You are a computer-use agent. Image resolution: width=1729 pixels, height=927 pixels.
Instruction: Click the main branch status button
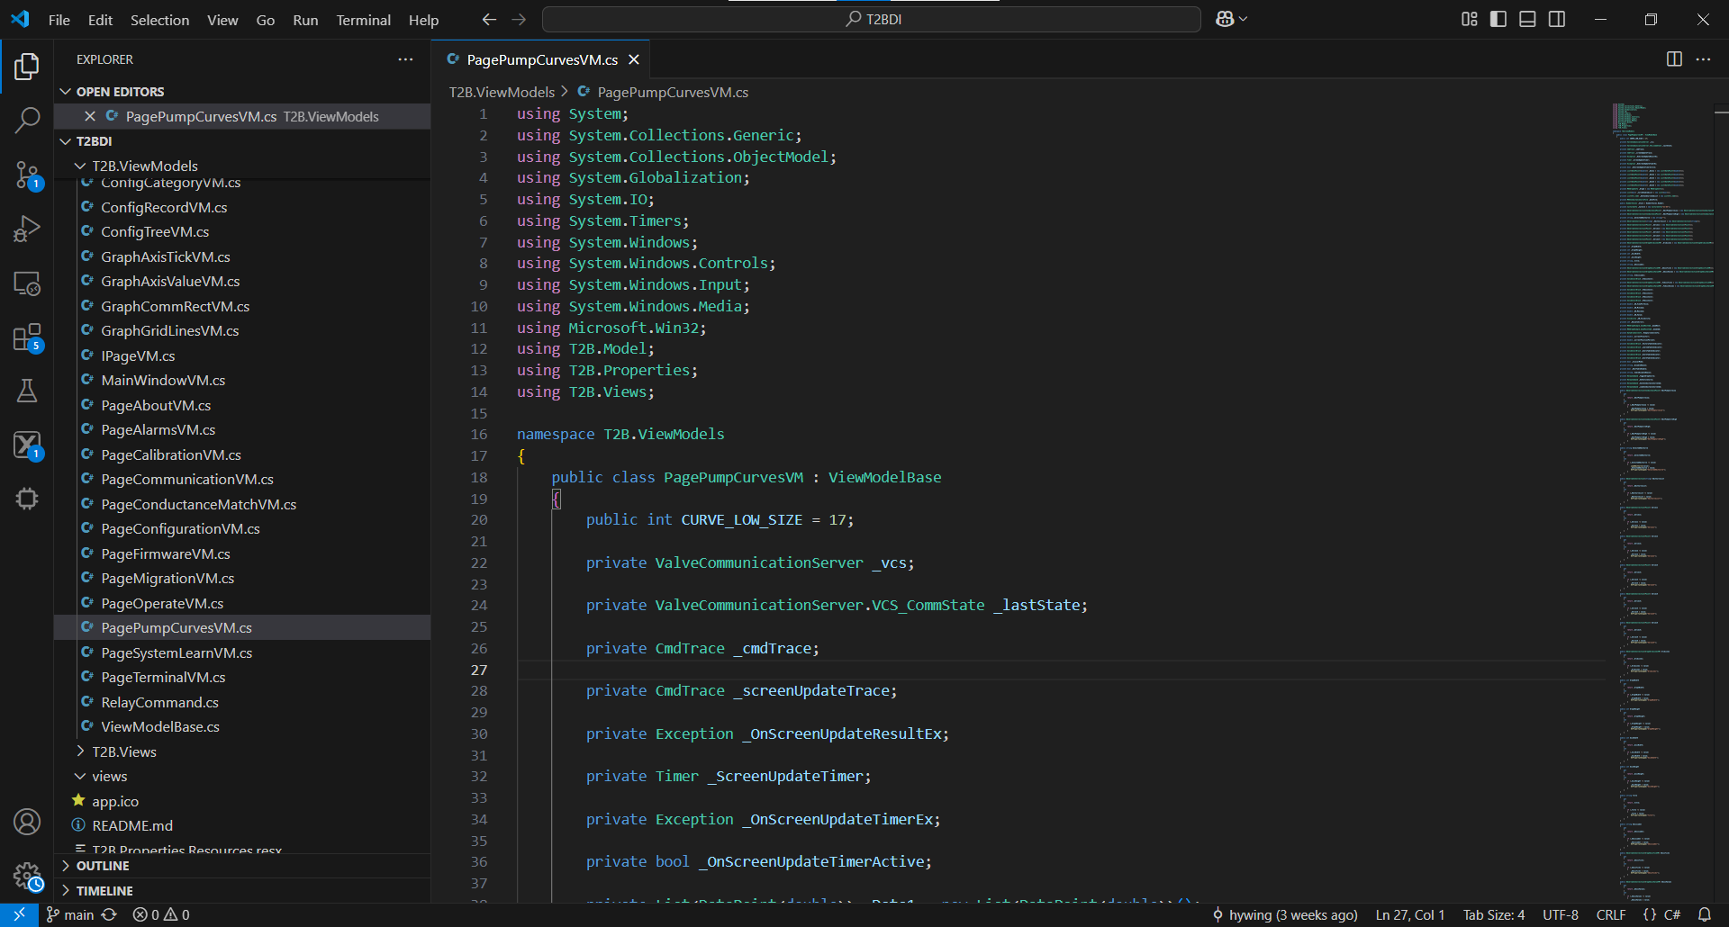coord(70,914)
